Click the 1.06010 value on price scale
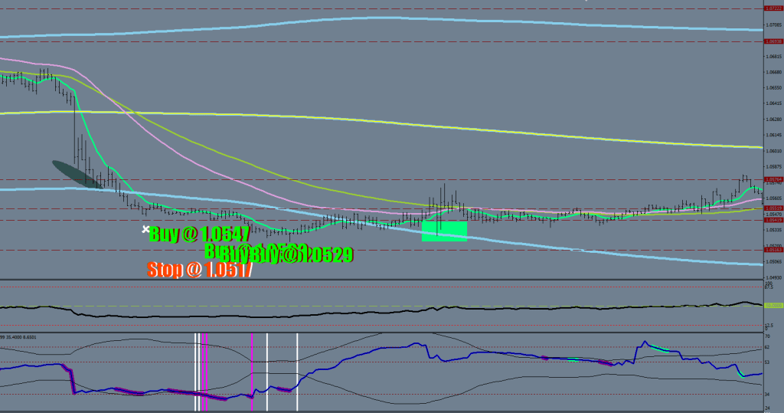 coord(774,151)
